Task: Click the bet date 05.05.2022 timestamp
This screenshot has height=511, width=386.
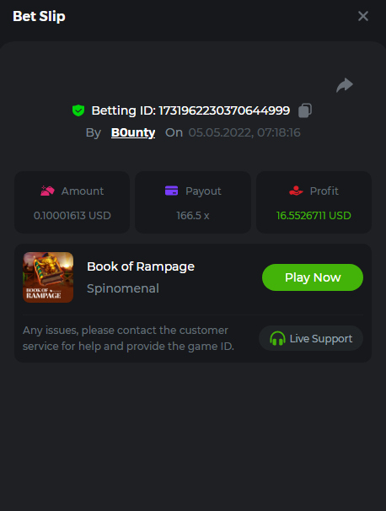Action: (244, 132)
